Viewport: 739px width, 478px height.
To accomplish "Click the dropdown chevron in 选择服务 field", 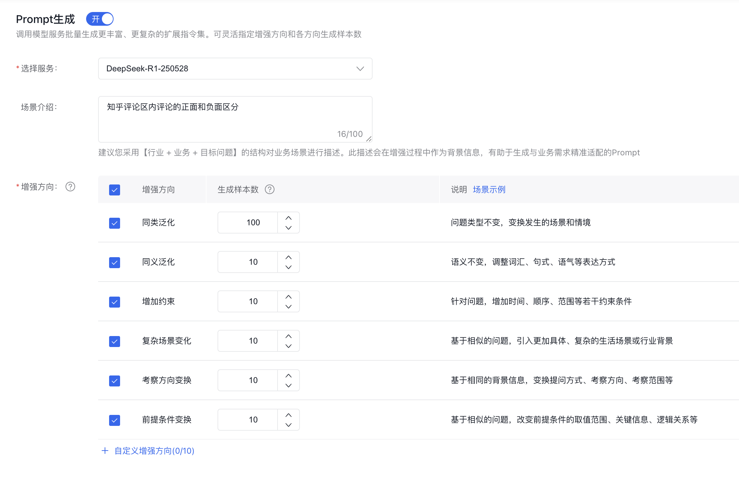I will (x=360, y=69).
